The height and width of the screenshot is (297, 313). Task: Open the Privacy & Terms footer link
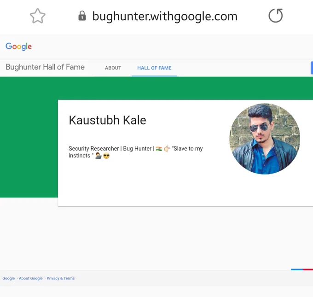[61, 278]
